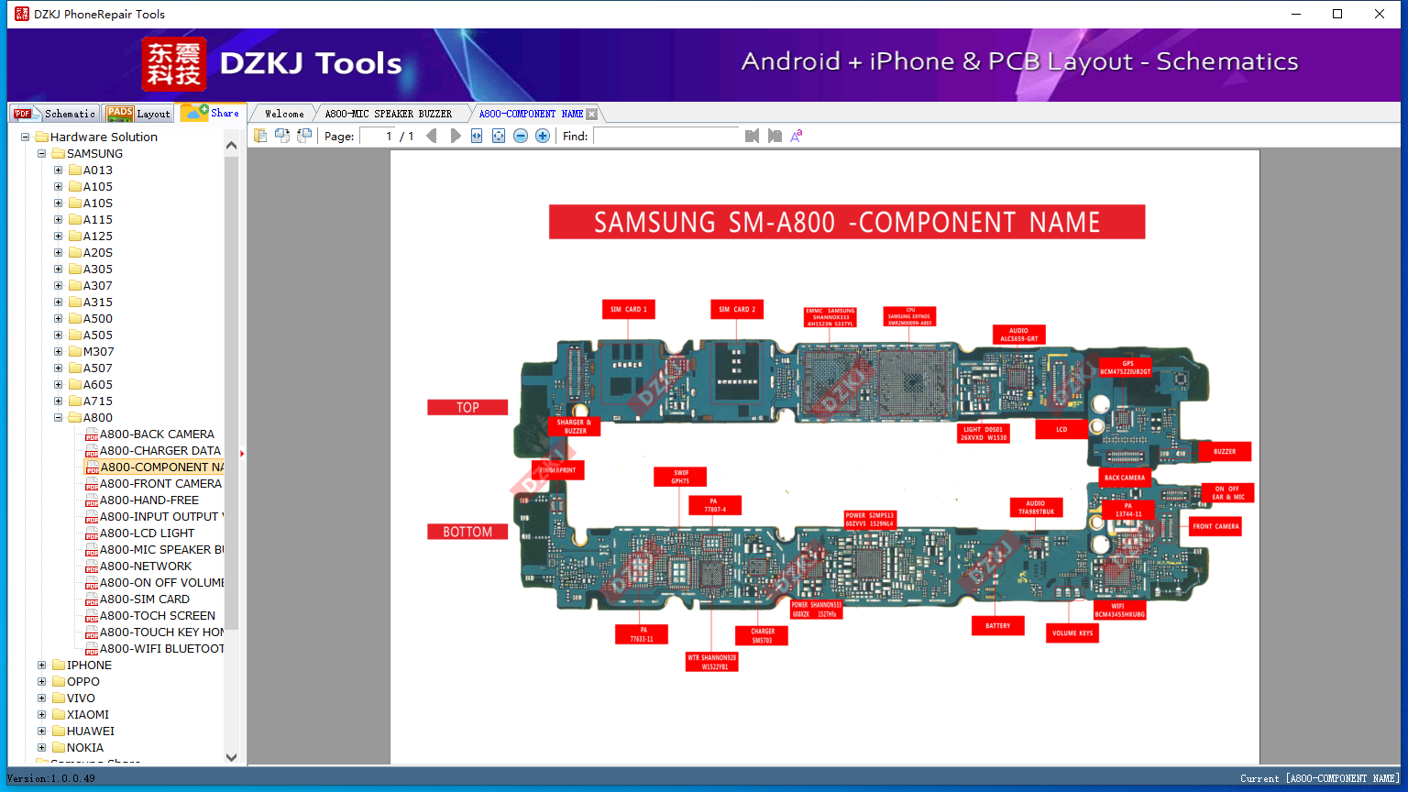
Task: Expand the IPHONE folder
Action: 42,665
